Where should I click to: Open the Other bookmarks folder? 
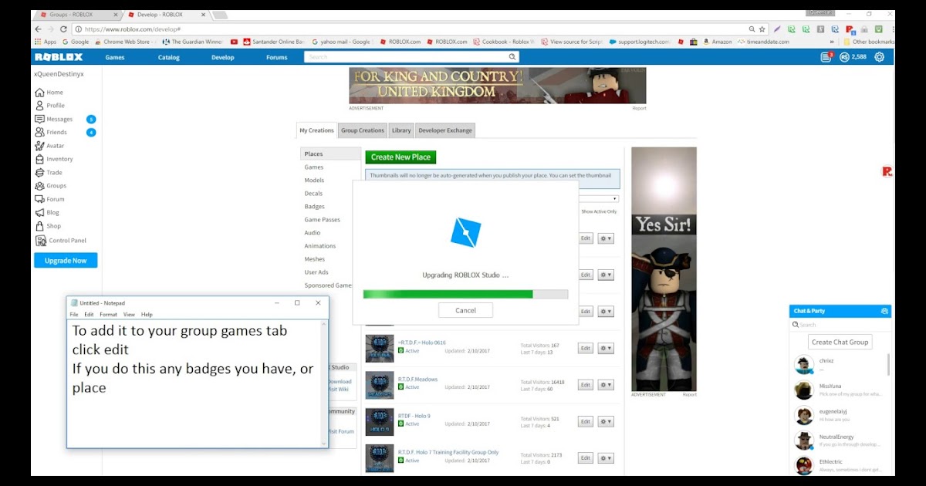pos(869,42)
